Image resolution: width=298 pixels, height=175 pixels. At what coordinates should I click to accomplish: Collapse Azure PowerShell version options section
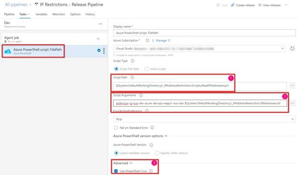pos(166,136)
